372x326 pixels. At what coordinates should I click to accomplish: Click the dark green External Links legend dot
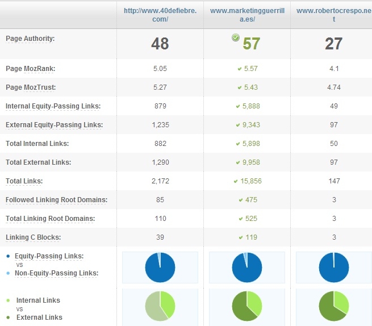(x=9, y=317)
